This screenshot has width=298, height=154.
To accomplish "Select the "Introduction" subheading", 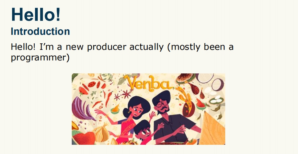I will point(40,31).
